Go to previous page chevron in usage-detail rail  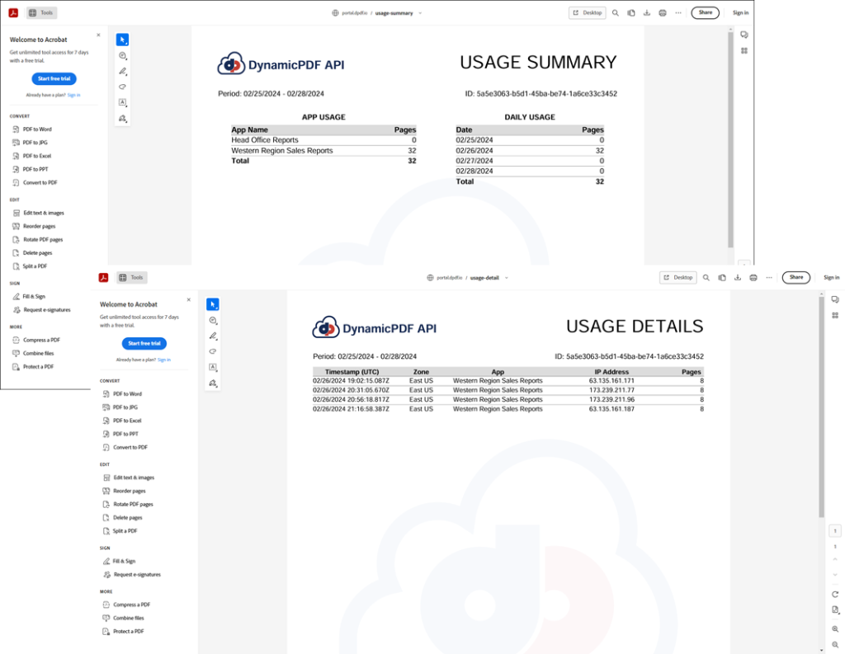tap(835, 559)
